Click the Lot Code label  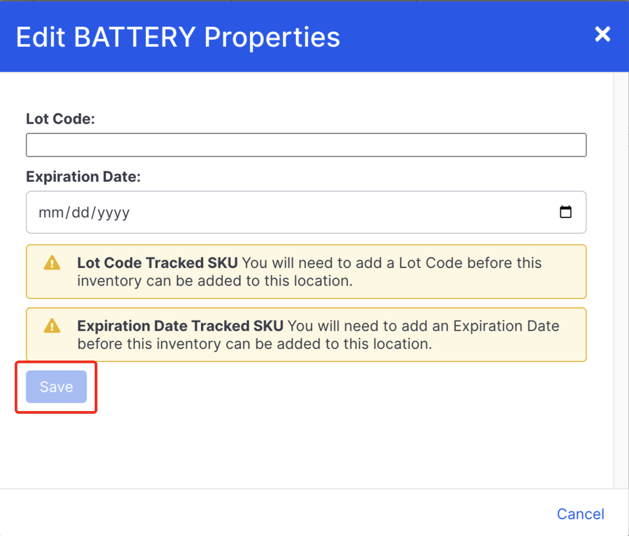61,119
